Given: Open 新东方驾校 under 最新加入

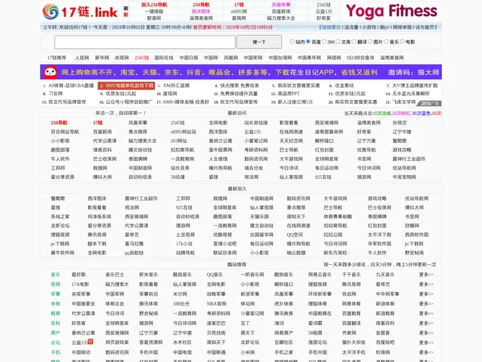Looking at the screenshot, I should click(x=335, y=253).
